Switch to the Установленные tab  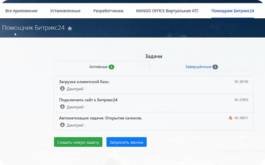[x=65, y=11]
